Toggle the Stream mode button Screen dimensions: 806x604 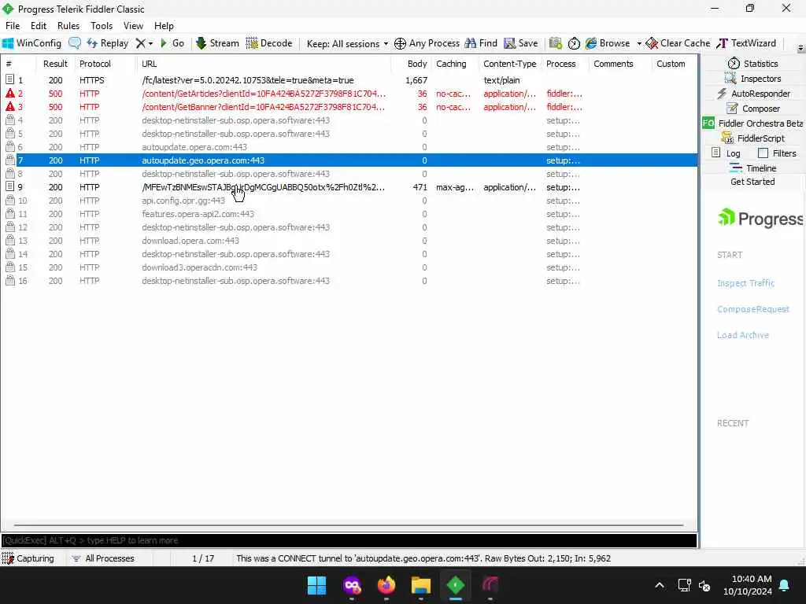point(217,43)
